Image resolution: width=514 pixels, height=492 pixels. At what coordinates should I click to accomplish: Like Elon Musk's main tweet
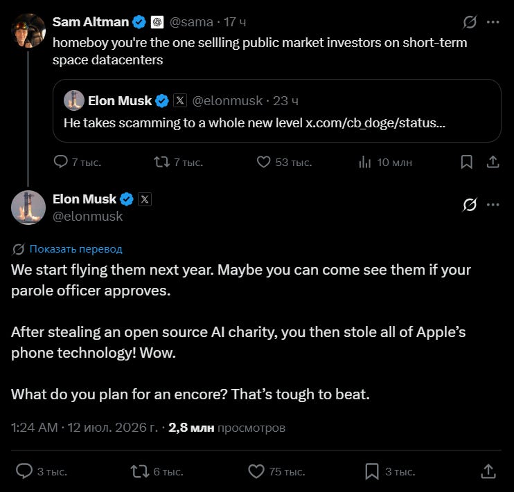coord(256,471)
